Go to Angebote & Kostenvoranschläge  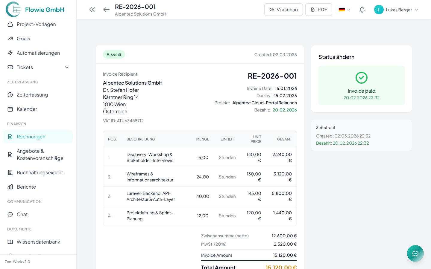(40, 155)
